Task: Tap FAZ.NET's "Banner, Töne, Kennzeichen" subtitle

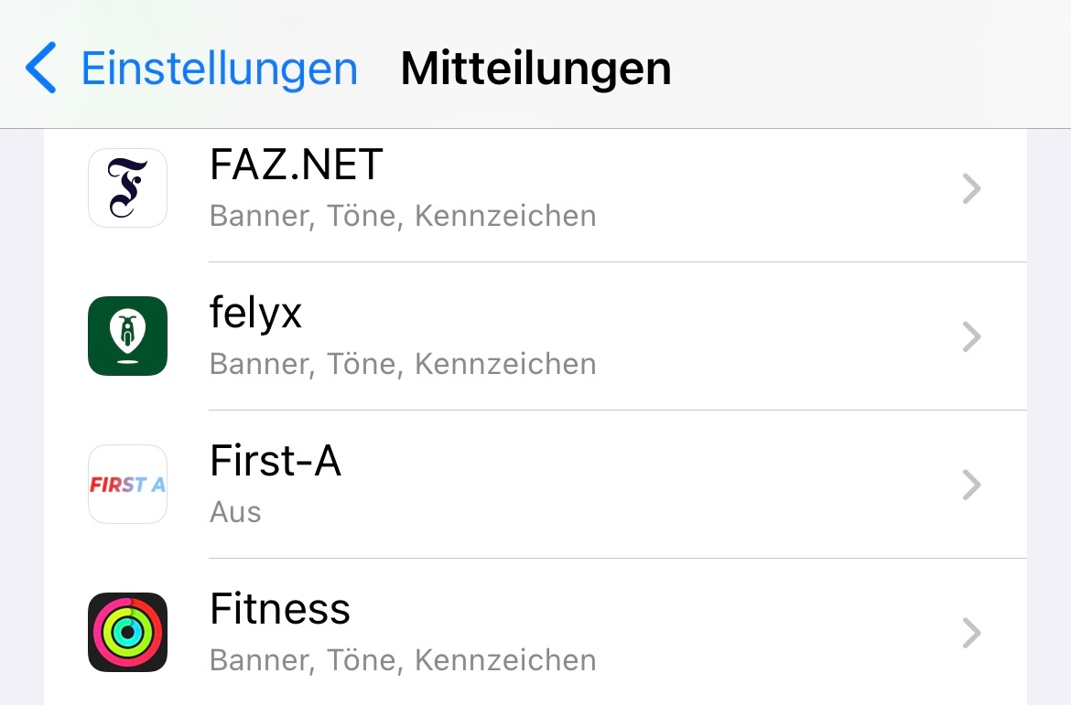Action: 403,217
